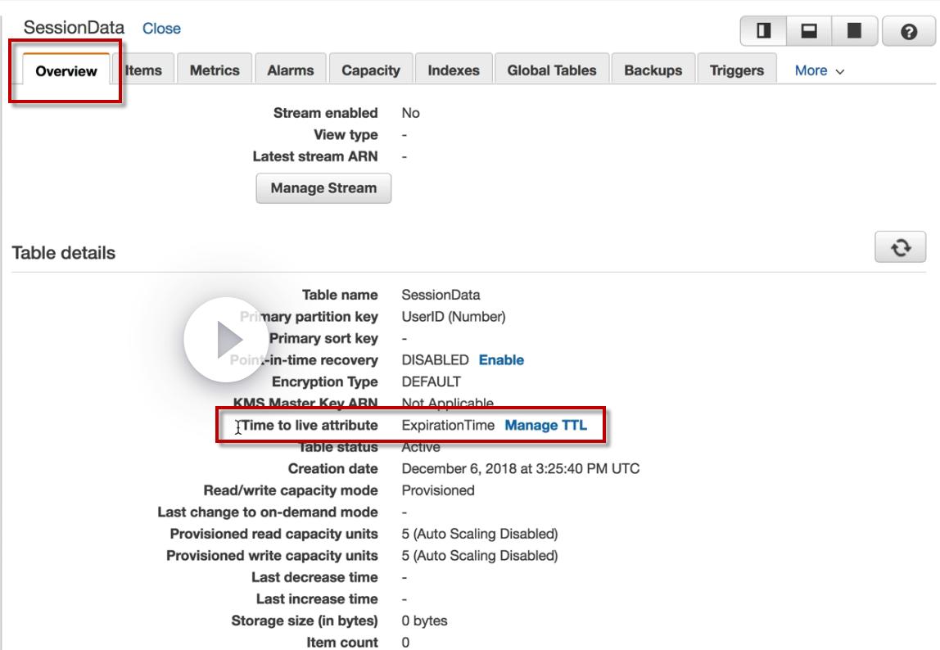Viewport: 940px width, 650px height.
Task: Go to the Alarms tab
Action: (x=290, y=70)
